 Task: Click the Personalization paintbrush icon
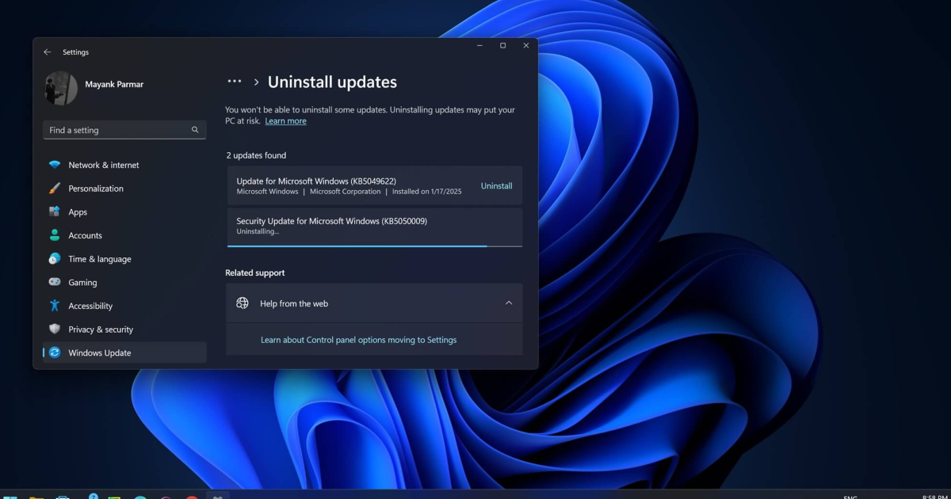point(55,189)
